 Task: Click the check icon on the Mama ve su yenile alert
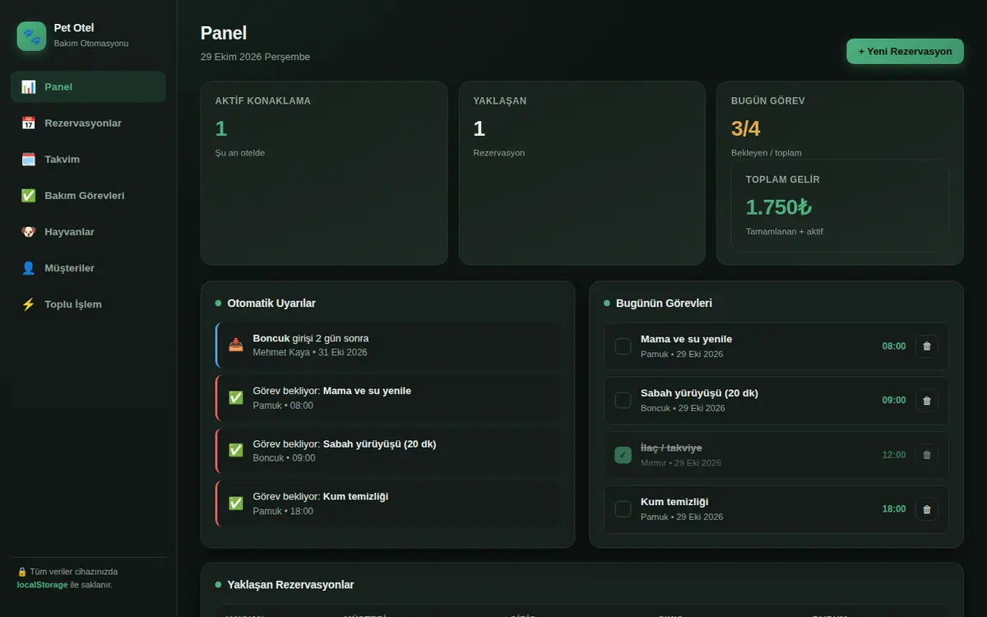236,397
